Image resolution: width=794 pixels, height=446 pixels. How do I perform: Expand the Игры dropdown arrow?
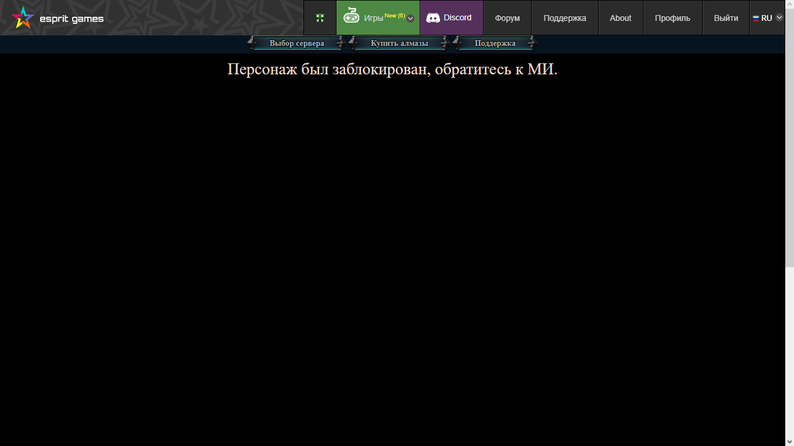coord(410,18)
